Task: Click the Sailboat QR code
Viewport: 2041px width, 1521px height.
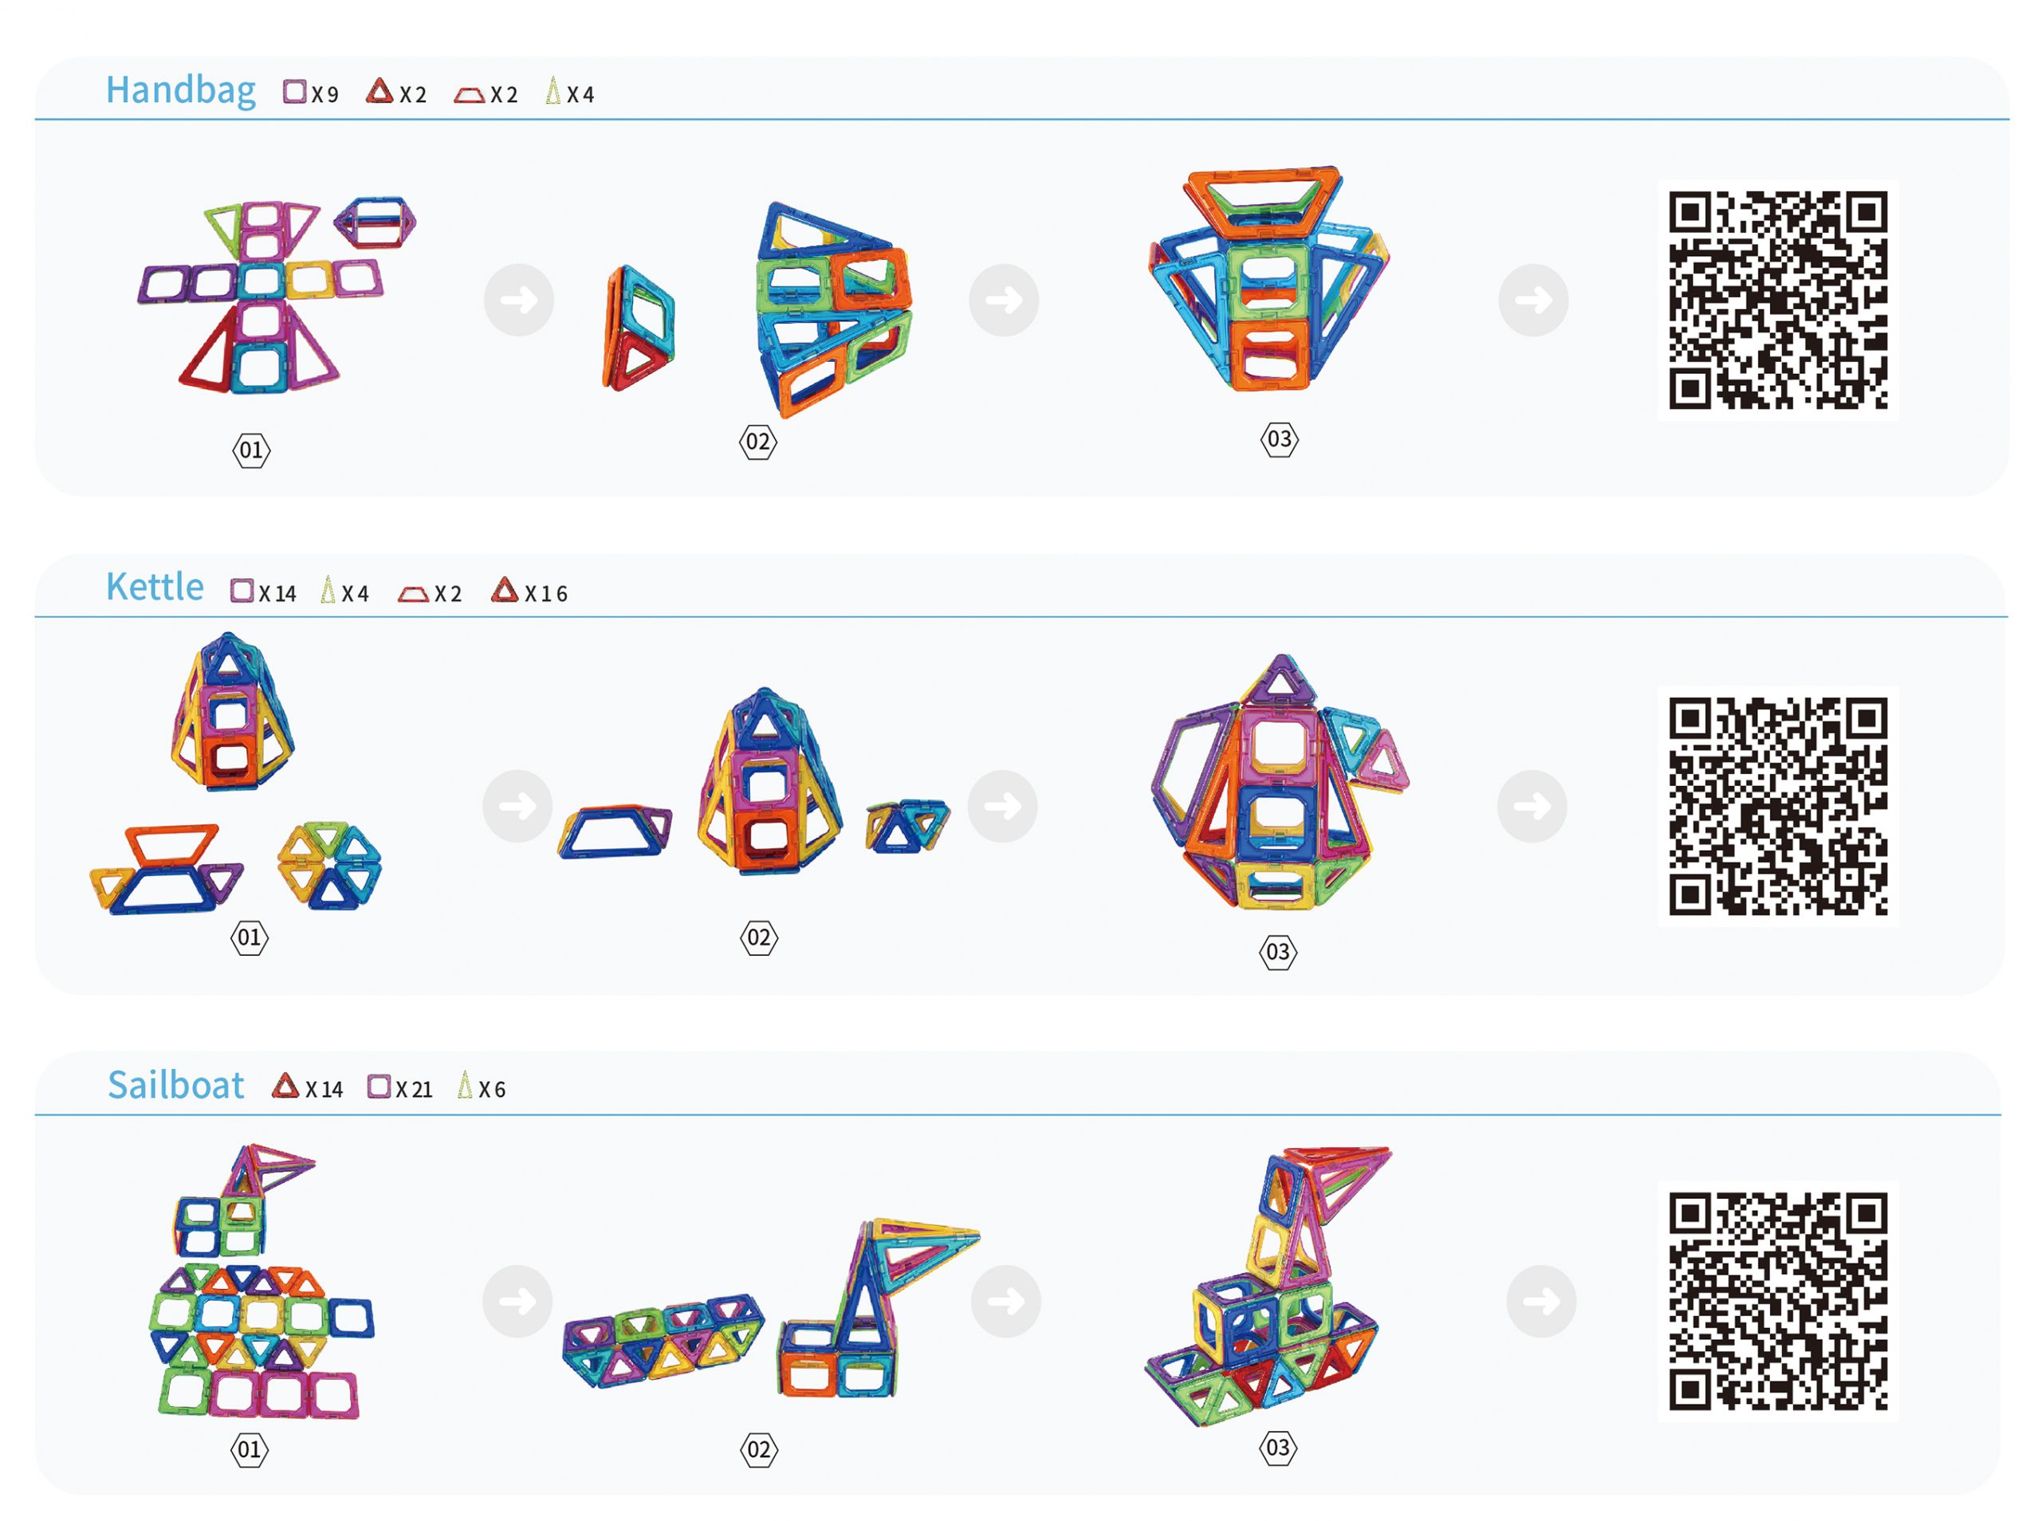Action: coord(1778,1301)
